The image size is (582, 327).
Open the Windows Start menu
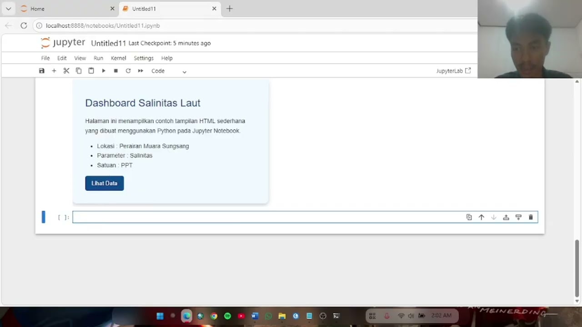point(160,316)
